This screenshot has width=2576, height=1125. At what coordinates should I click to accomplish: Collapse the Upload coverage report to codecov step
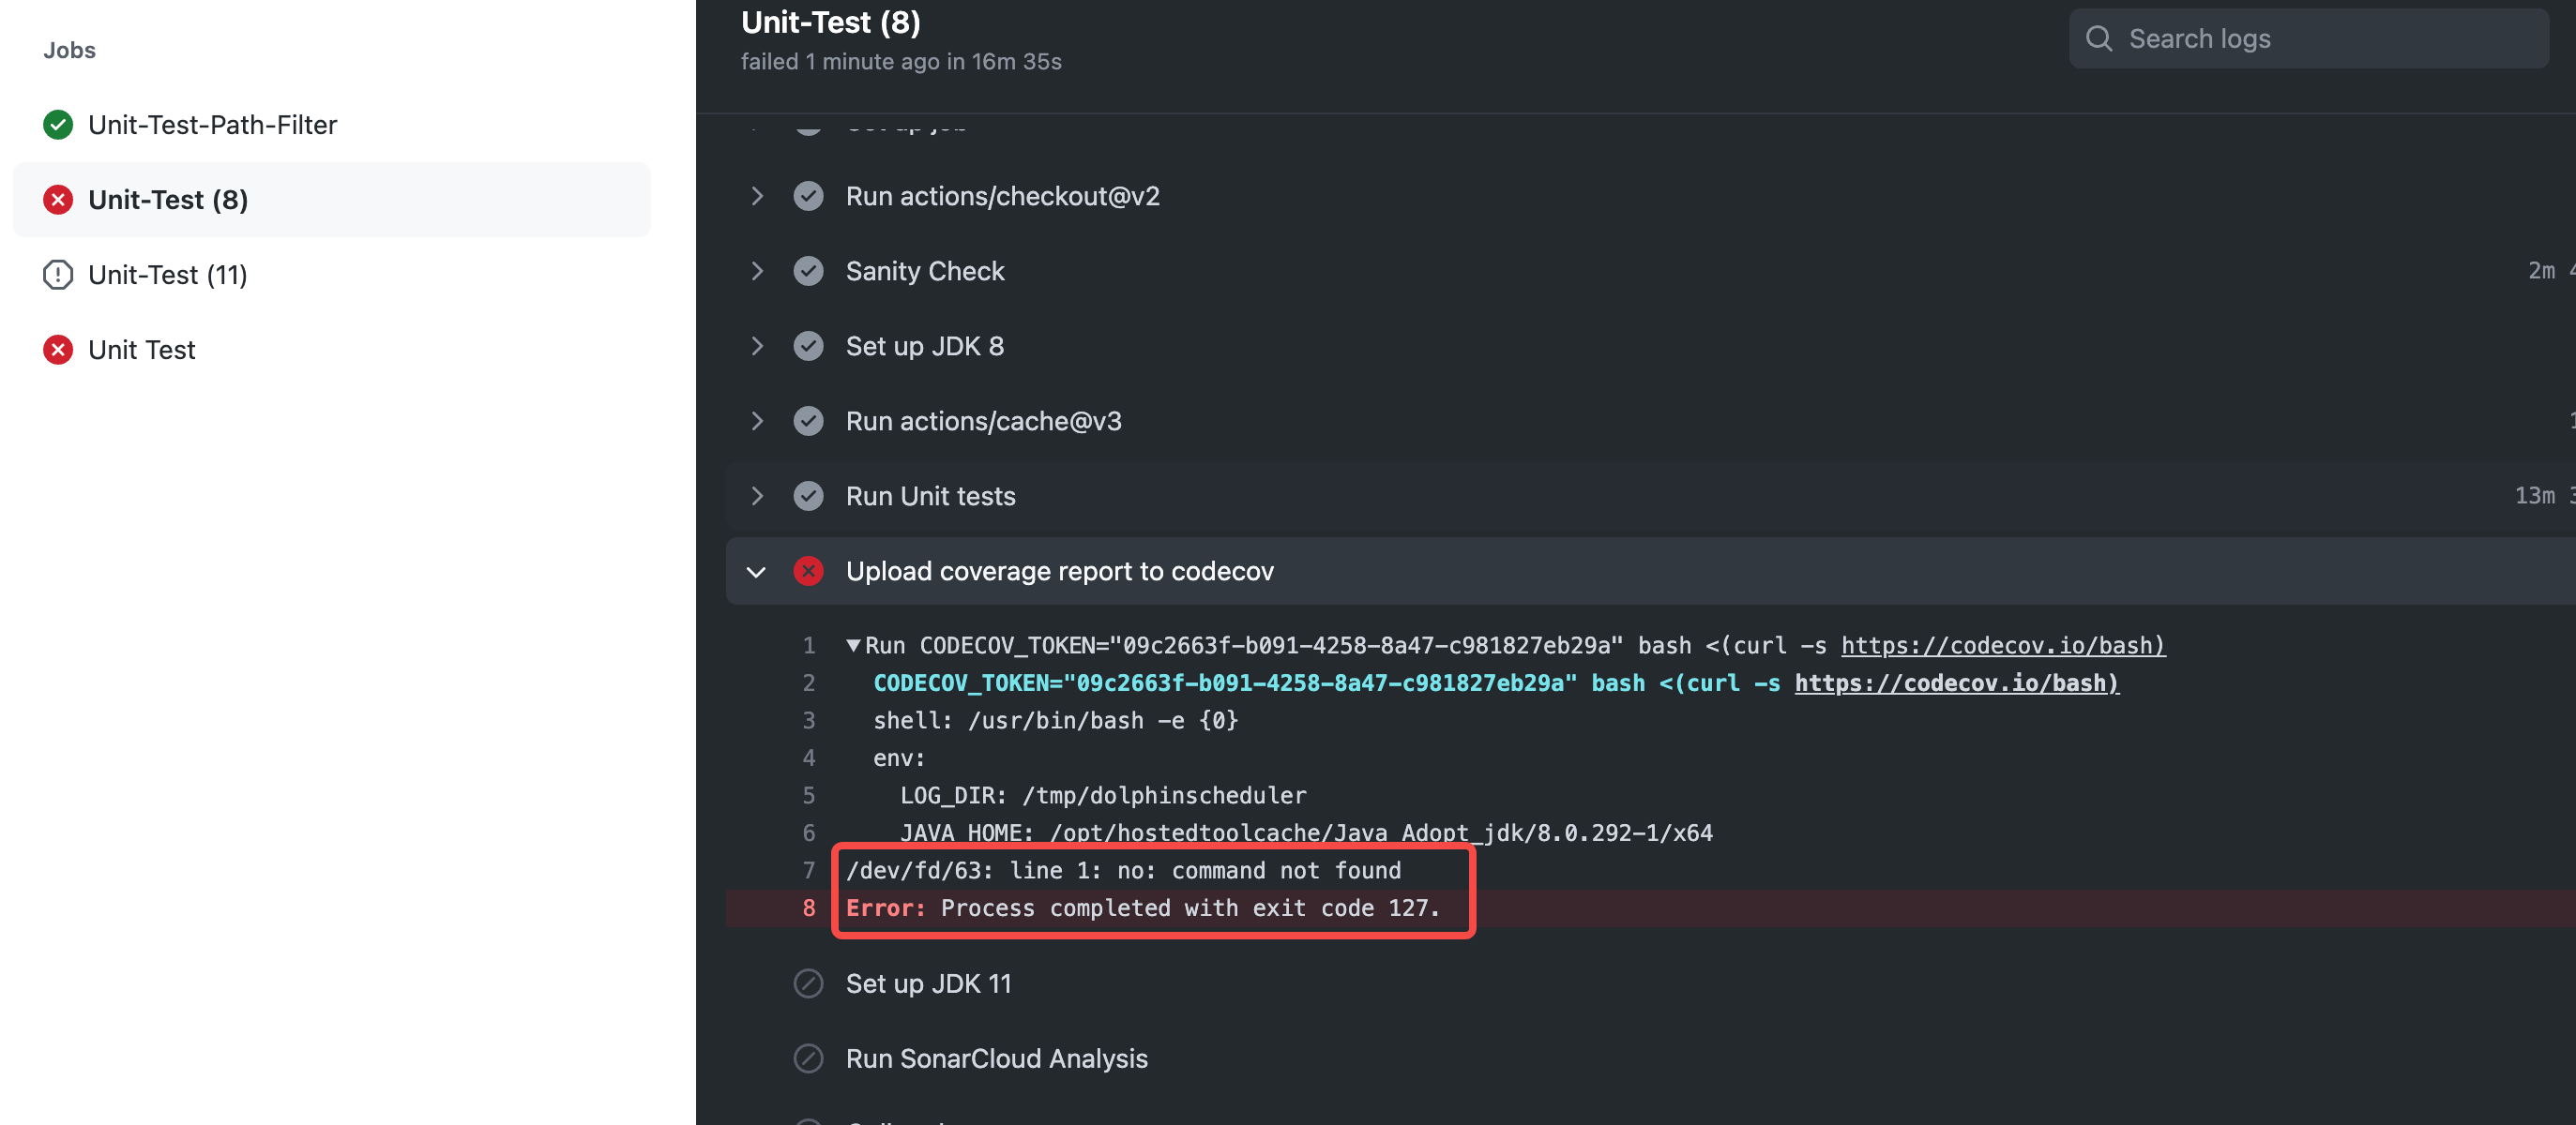pos(757,572)
